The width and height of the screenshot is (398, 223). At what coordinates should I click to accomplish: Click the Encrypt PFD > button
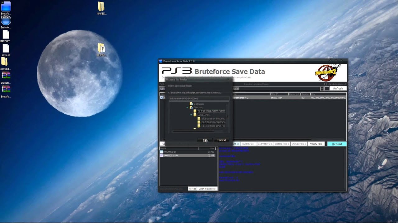tap(299, 144)
